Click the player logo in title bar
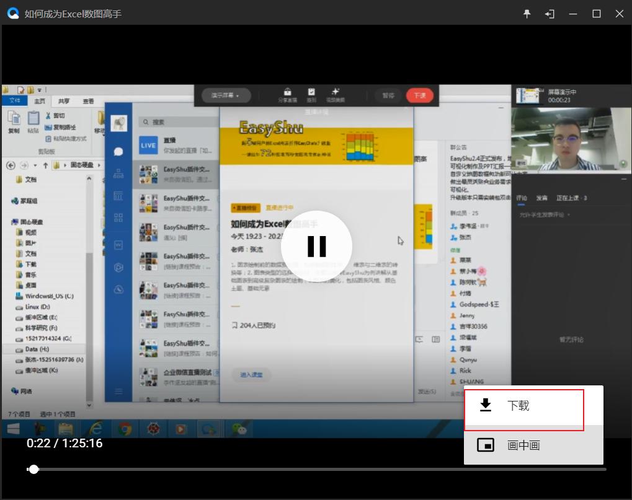 pos(13,14)
